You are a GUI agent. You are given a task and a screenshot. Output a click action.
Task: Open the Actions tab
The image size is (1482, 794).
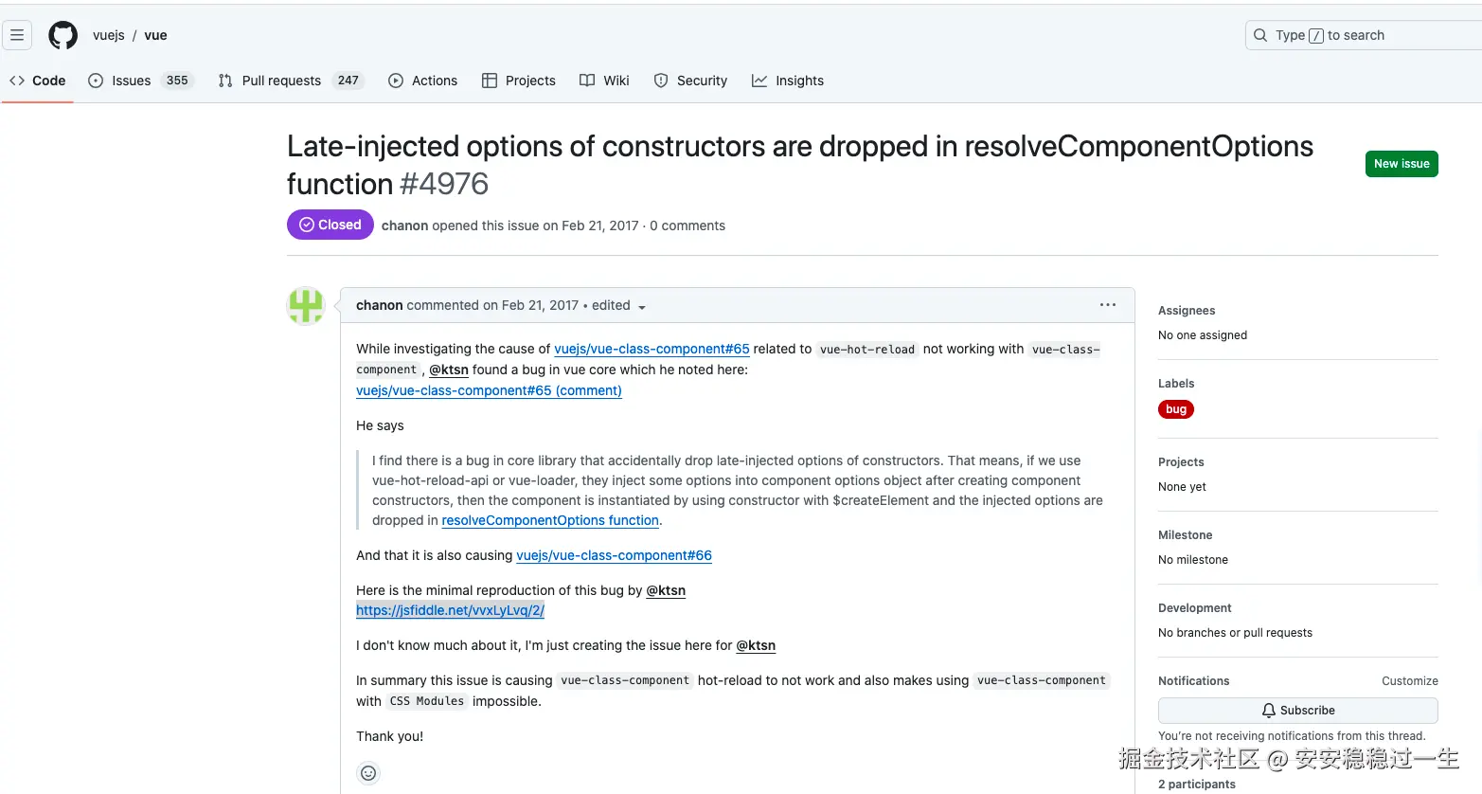click(423, 81)
